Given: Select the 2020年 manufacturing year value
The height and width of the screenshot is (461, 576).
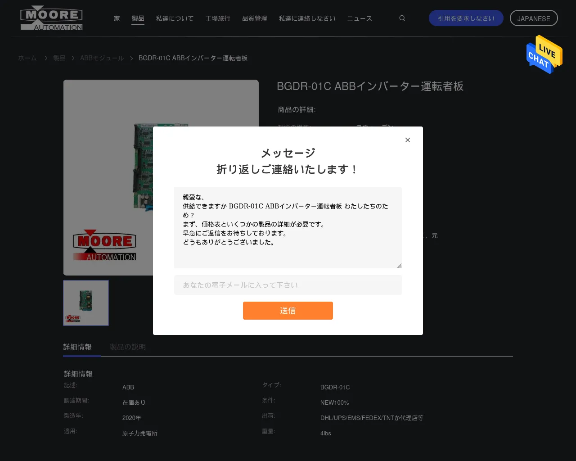Looking at the screenshot, I should click(132, 418).
